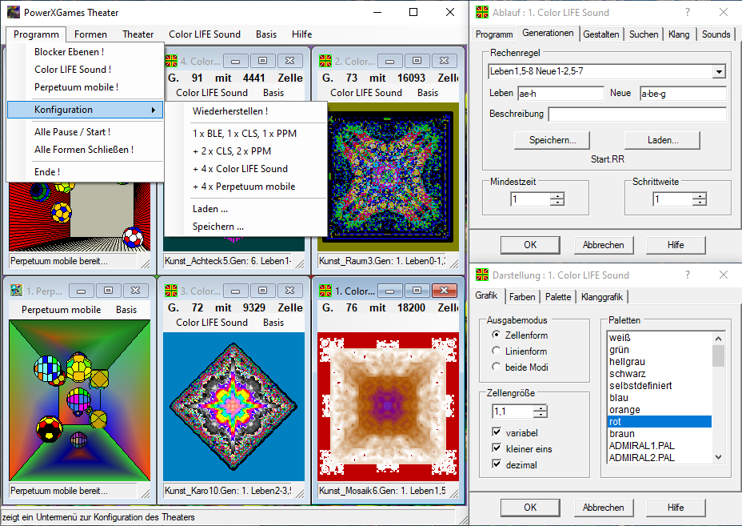Screen dimensions: 742x526
Task: Maximize the 1. Color child window
Action: [417, 291]
